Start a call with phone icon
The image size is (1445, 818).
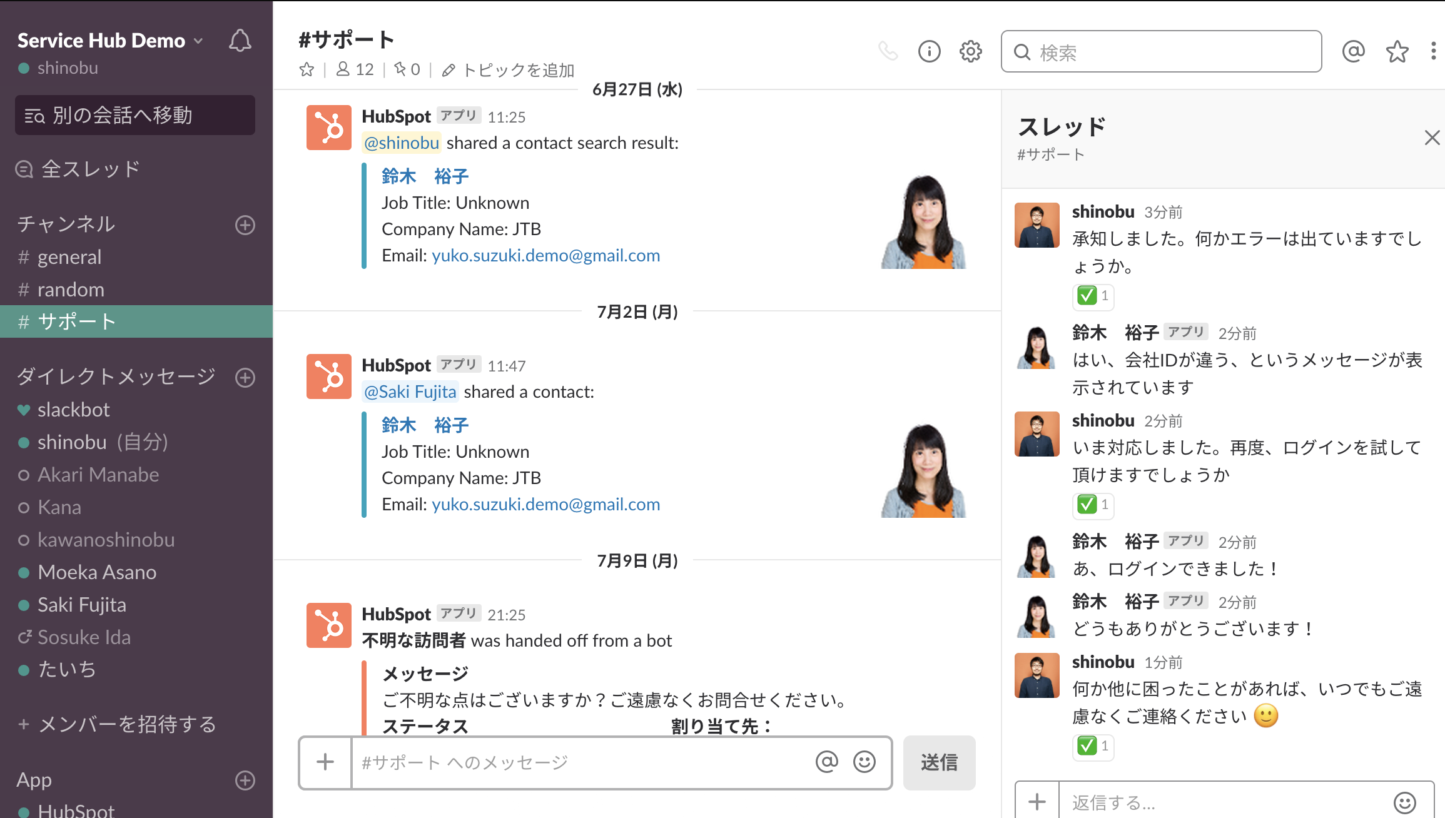pos(888,51)
